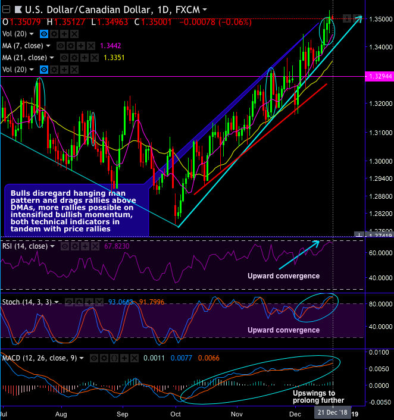Click move-pane-down arrow near 1.35000 price
This screenshot has width=394, height=420.
click(347, 19)
